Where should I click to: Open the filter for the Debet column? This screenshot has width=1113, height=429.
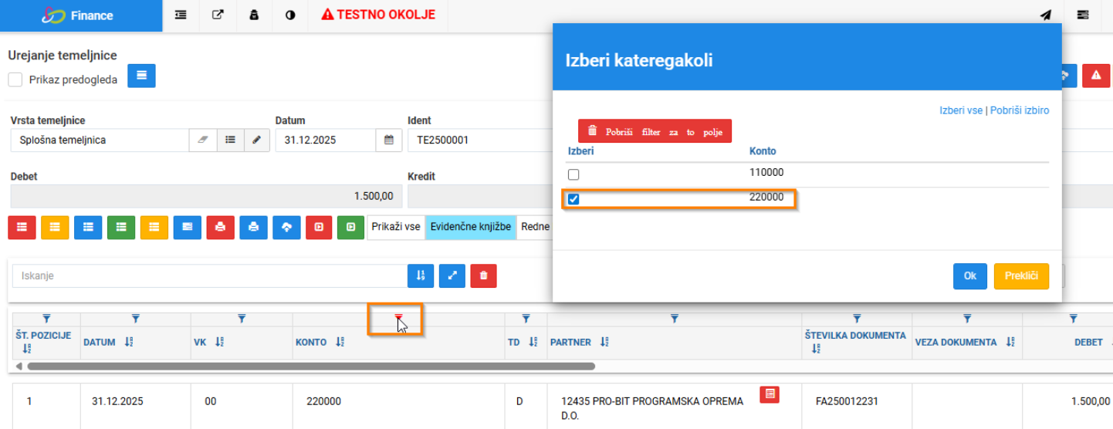[x=1073, y=318]
